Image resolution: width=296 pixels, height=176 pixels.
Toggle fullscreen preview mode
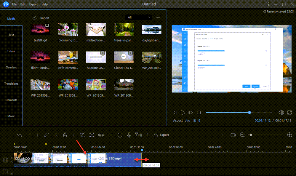click(290, 113)
